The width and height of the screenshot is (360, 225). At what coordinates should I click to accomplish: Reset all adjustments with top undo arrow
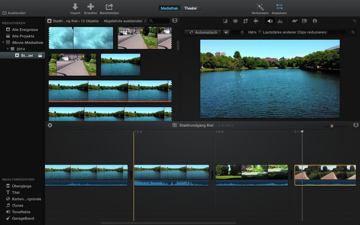(x=355, y=21)
